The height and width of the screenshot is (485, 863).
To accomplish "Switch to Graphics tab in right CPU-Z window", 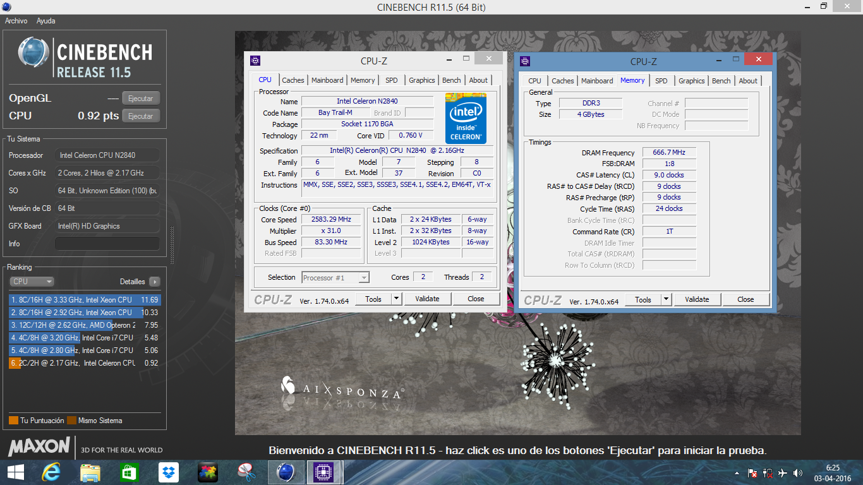I will [691, 81].
